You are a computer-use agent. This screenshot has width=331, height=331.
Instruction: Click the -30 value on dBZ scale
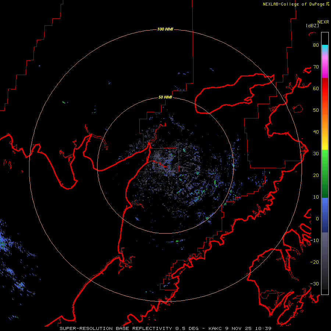tap(314, 284)
